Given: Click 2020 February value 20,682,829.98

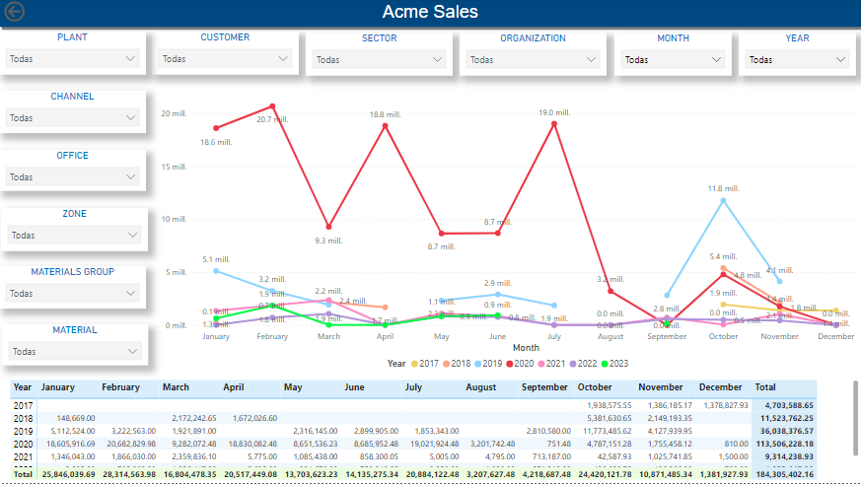Looking at the screenshot, I should pos(131,444).
